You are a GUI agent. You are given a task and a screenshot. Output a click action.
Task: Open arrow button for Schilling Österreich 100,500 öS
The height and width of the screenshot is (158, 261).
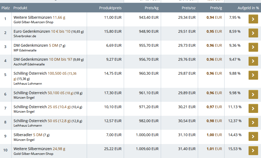pyautogui.click(x=253, y=75)
